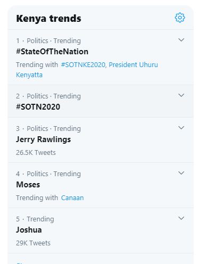Image resolution: width=222 pixels, height=264 pixels.
Task: Open the chevron menu for Jerry Rawlings
Action: [x=181, y=128]
